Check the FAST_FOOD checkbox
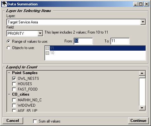 point(14,89)
